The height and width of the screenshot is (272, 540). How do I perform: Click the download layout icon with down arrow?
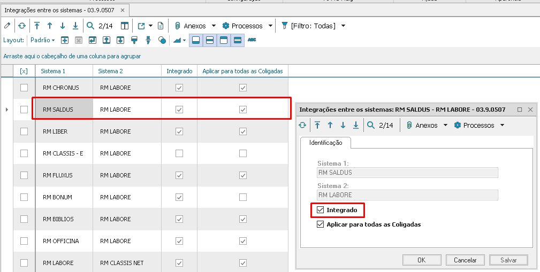click(x=120, y=40)
